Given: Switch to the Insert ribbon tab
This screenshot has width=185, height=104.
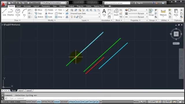Looking at the screenshot, I should (18, 6).
